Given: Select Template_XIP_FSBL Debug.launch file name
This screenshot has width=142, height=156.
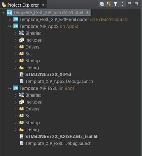Looking at the screenshot, I should point(58,144).
